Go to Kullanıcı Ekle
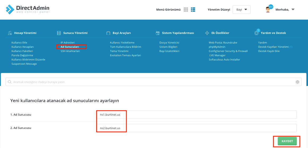This screenshot has width=308, height=148. coord(19,43)
